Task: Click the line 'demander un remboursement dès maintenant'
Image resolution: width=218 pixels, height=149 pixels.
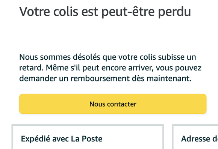Action: coord(105,78)
